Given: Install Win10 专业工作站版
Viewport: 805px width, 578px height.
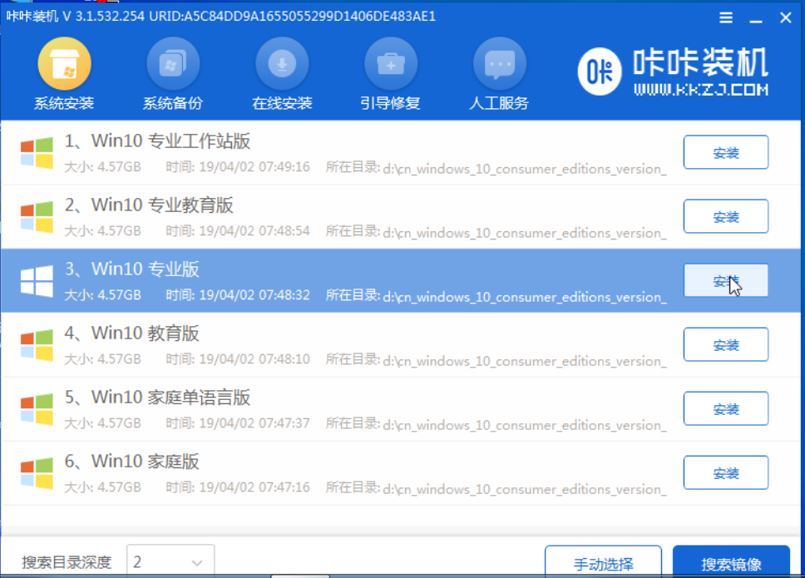Looking at the screenshot, I should 725,153.
